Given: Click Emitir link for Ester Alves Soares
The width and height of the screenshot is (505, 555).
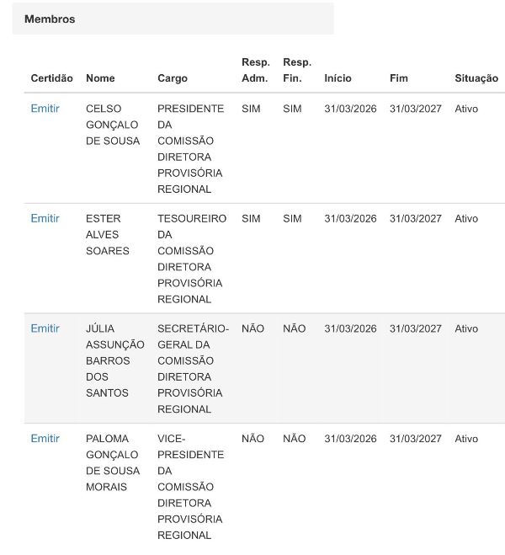Looking at the screenshot, I should [45, 219].
